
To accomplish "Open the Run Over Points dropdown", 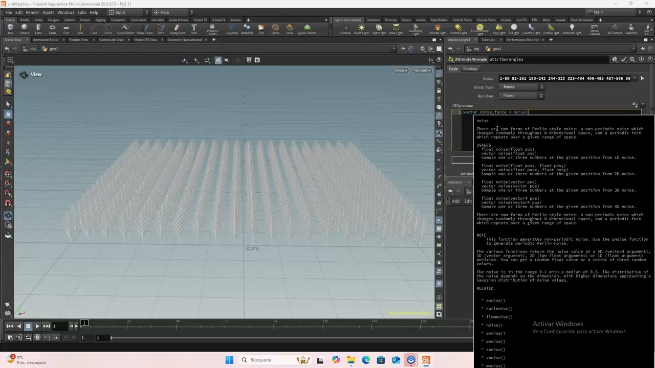I will (x=522, y=96).
